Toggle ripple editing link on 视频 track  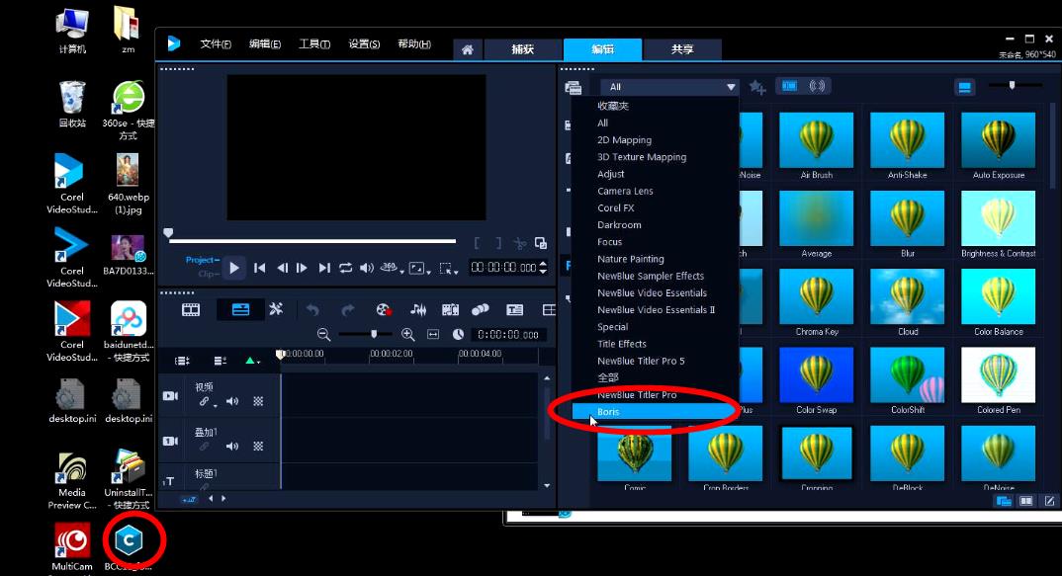[x=204, y=401]
